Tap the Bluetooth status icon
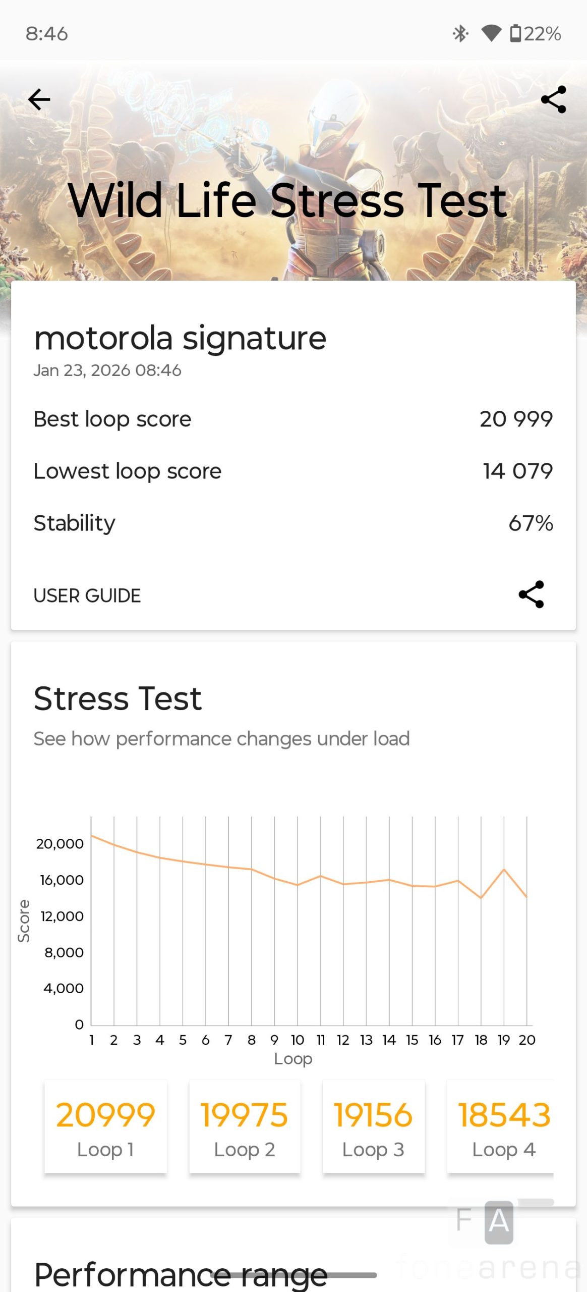The height and width of the screenshot is (1292, 587). (460, 34)
